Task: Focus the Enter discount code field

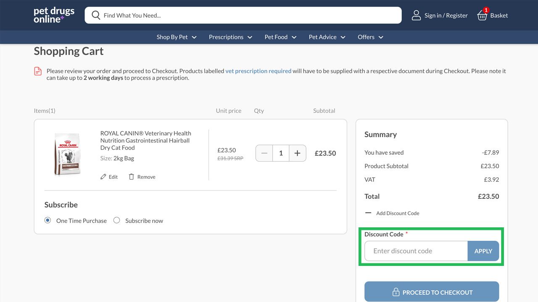Action: [416, 251]
